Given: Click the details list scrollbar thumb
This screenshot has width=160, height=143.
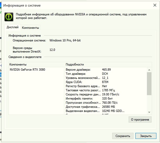Looking at the screenshot, I should coord(149,84).
